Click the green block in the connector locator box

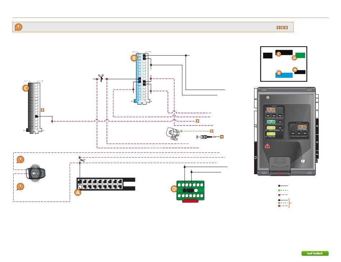300,55
